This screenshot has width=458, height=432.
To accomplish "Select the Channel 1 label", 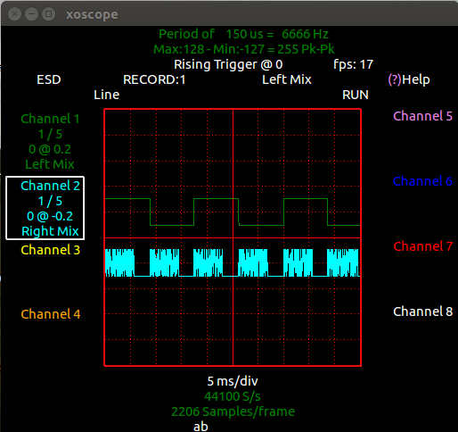I will 50,119.
